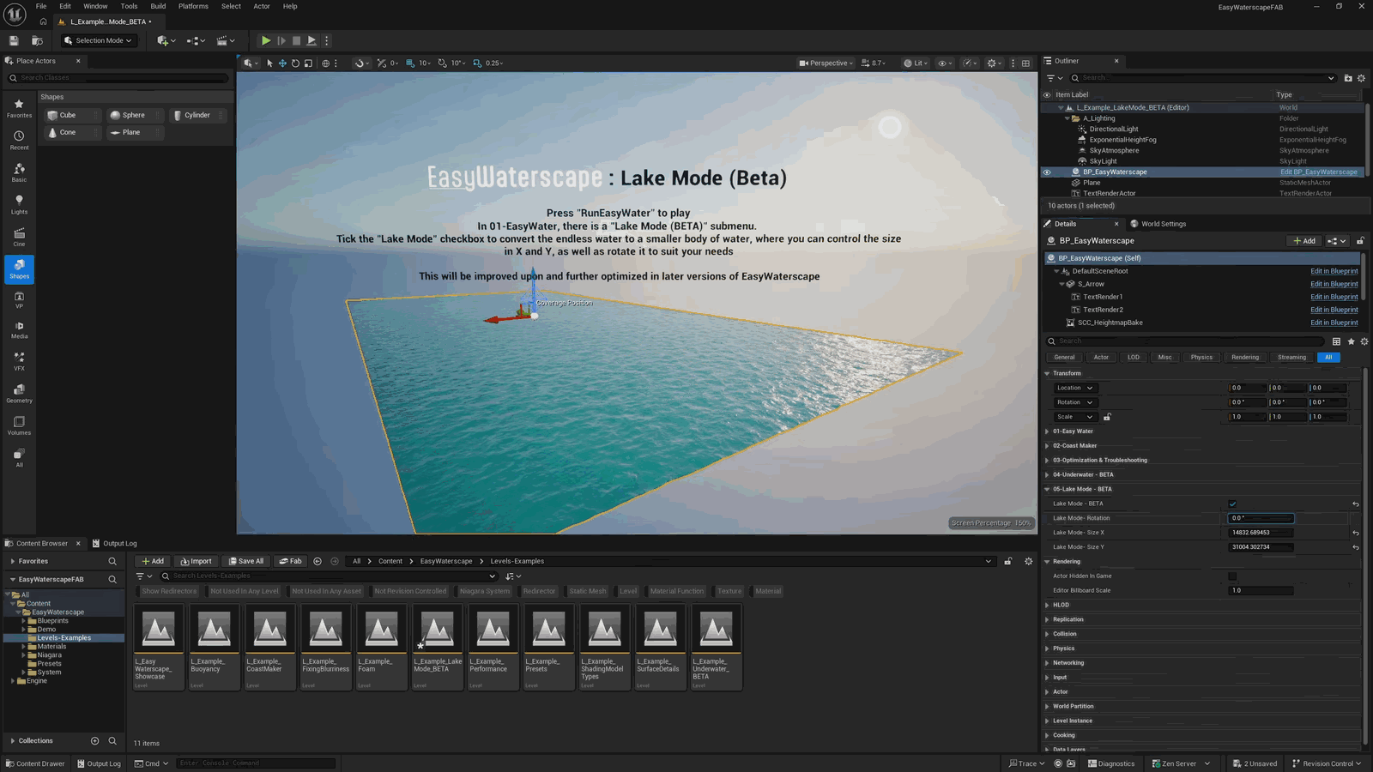Image resolution: width=1373 pixels, height=772 pixels.
Task: Open the Volumes actor category
Action: tap(19, 425)
